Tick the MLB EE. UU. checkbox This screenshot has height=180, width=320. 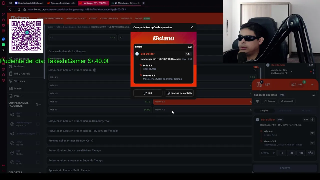pos(38,162)
